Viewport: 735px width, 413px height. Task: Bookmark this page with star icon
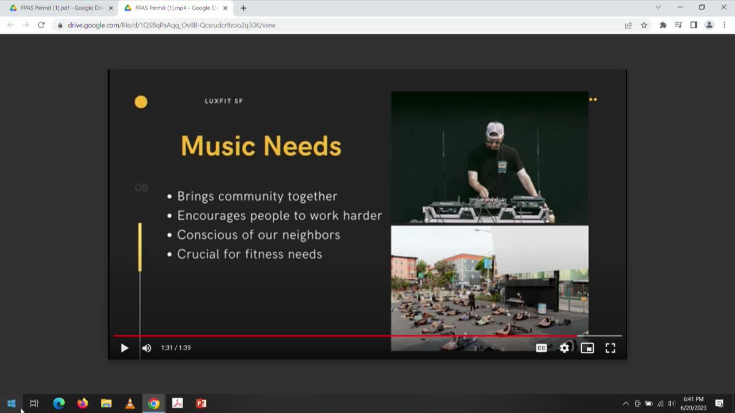click(x=644, y=25)
